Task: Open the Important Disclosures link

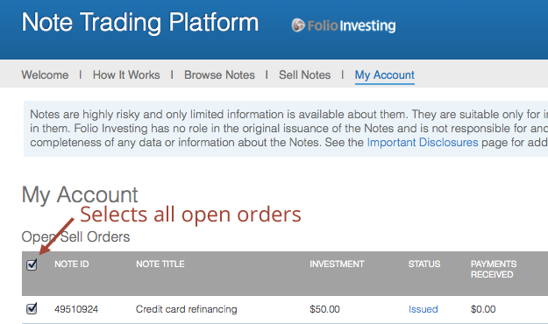Action: click(x=423, y=143)
